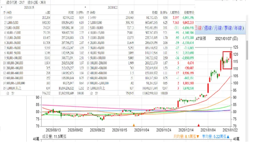Image resolution: width=253 pixels, height=142 pixels.
Task: Click the 成交量: 11.5萬張 volume label
Action: click(54, 137)
